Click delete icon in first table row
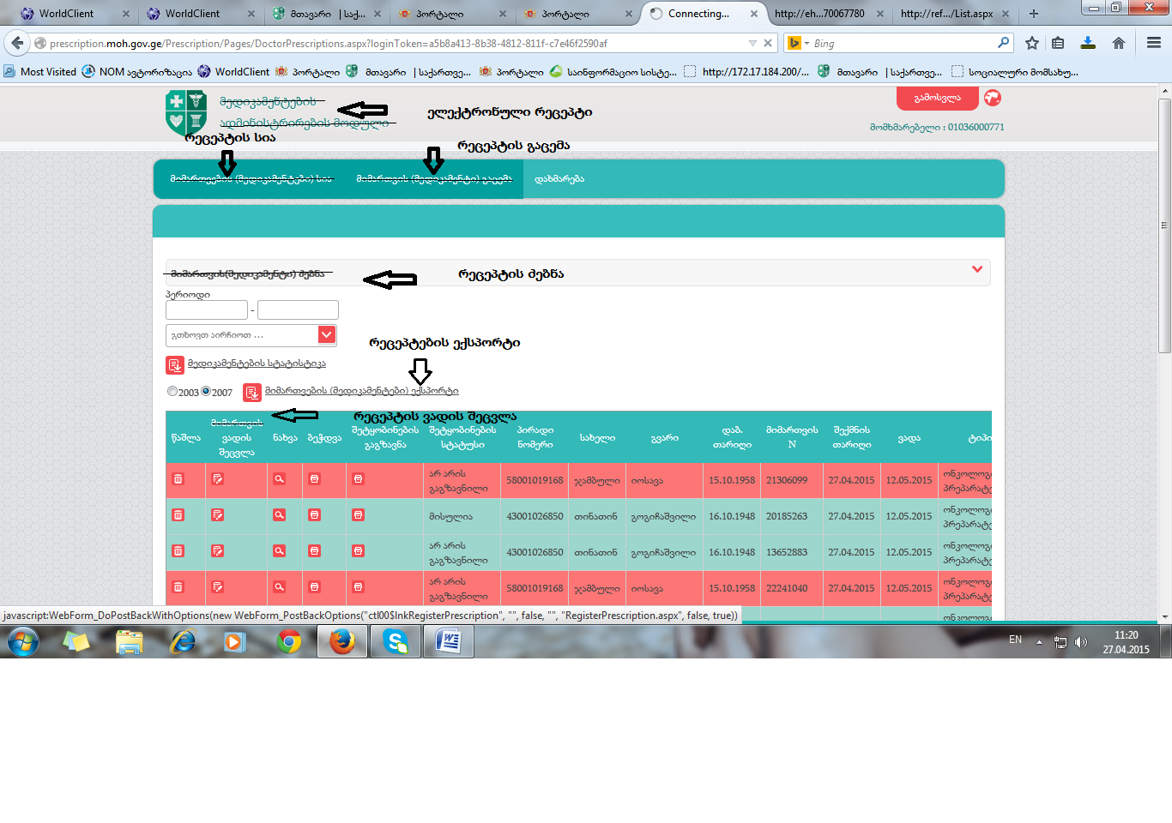This screenshot has width=1172, height=823. [178, 479]
